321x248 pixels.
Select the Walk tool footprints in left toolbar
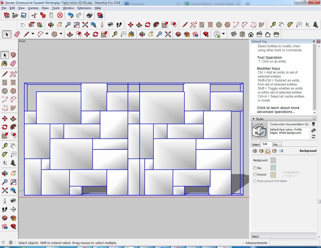[x=5, y=209]
